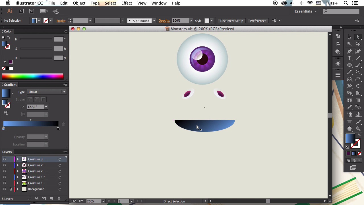Select the Zoom tool in toolbar
This screenshot has height=205, width=364.
tap(358, 129)
